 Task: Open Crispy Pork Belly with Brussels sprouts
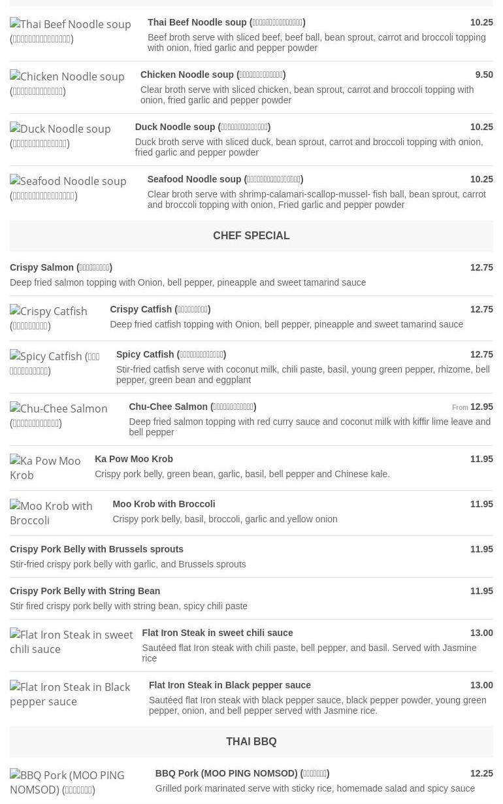point(97,549)
